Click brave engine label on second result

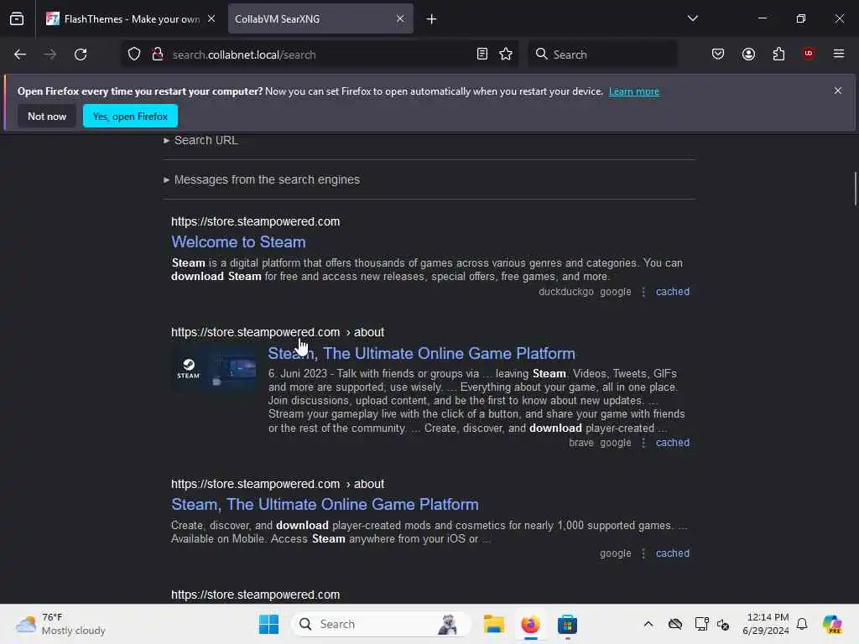coord(580,443)
